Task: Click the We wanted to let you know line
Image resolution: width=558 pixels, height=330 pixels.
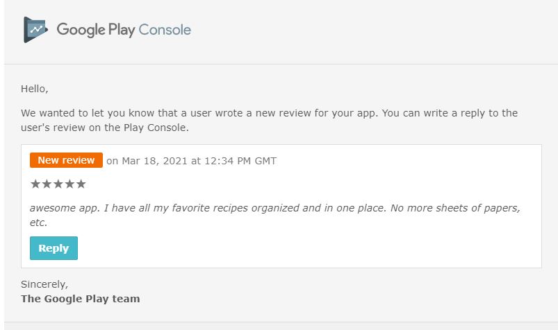Action: point(270,113)
